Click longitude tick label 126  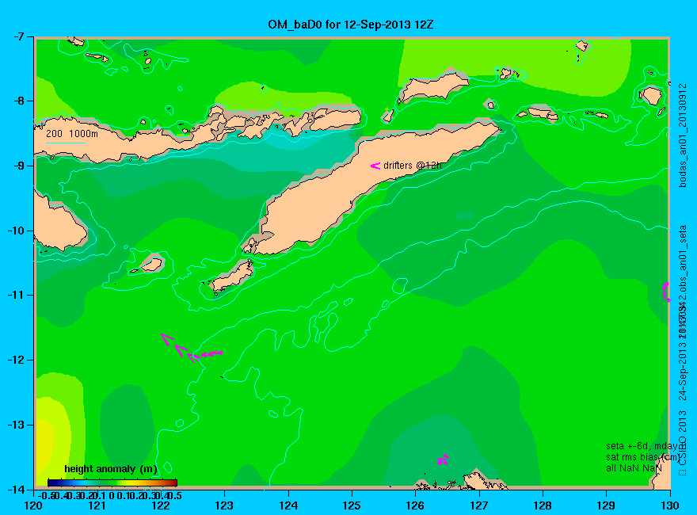tap(416, 505)
